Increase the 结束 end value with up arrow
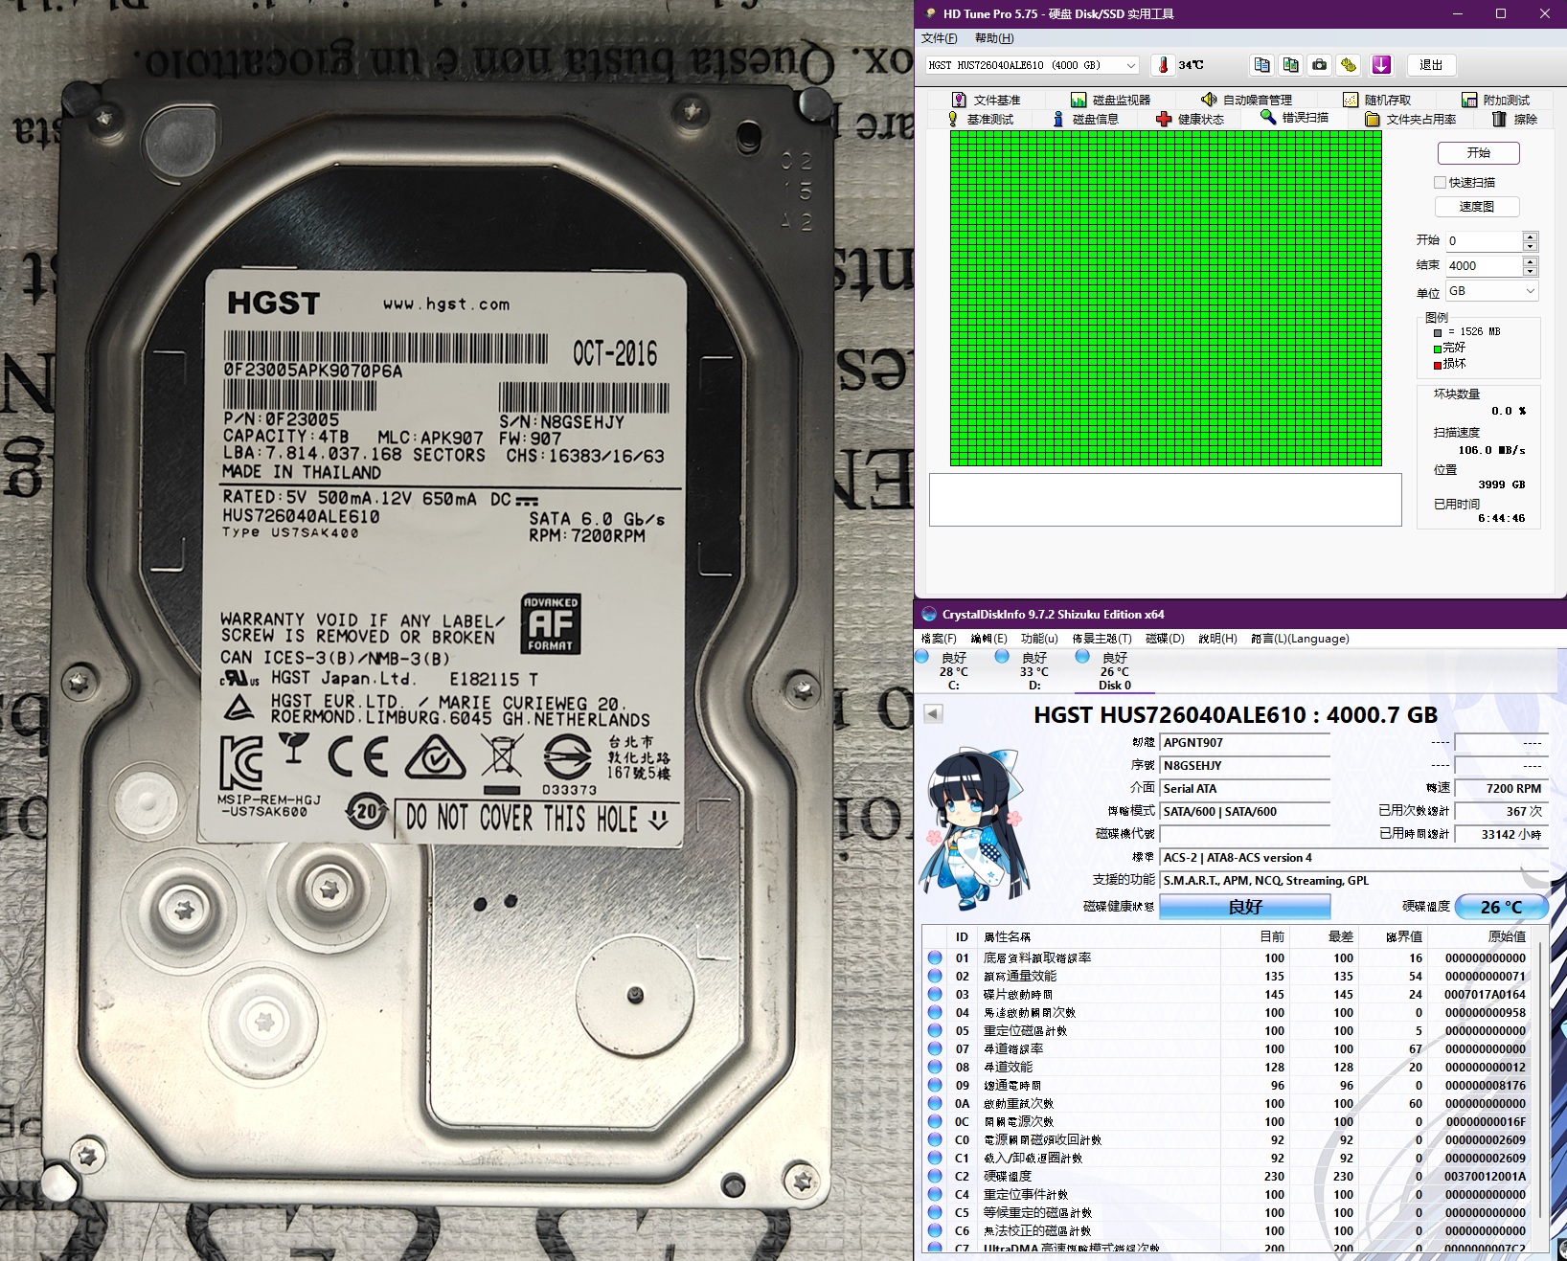 (1531, 260)
